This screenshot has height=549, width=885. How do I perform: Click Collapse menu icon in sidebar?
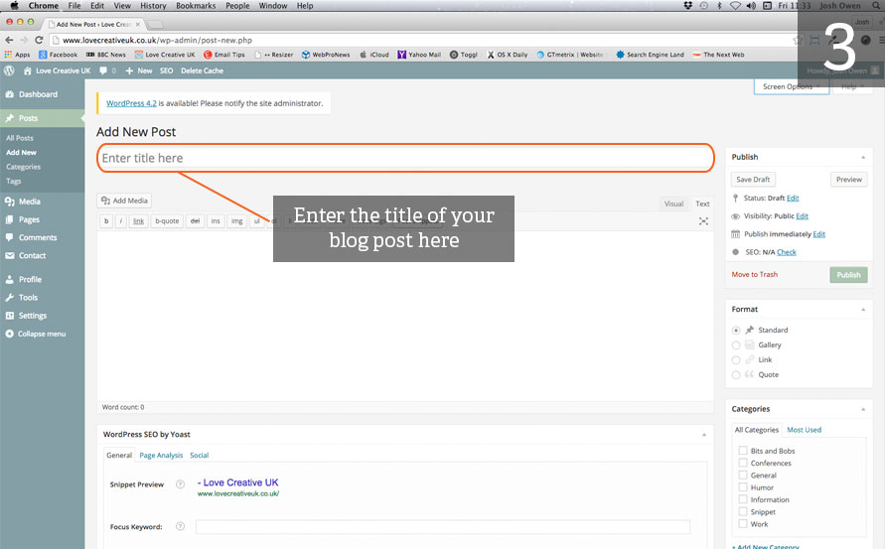[9, 334]
